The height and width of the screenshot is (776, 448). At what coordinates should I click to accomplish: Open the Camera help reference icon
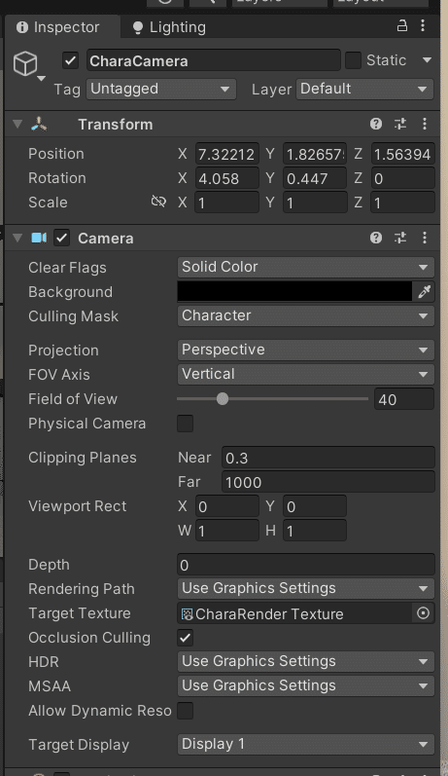[376, 238]
